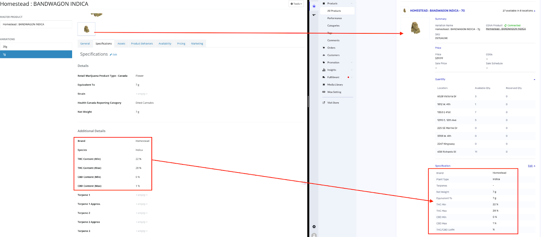Click the Fulfillment truck icon

coord(324,77)
